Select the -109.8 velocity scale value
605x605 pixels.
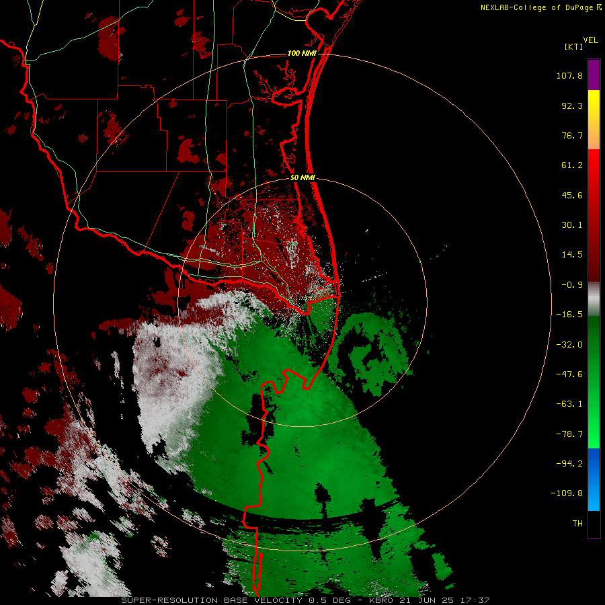tap(567, 493)
